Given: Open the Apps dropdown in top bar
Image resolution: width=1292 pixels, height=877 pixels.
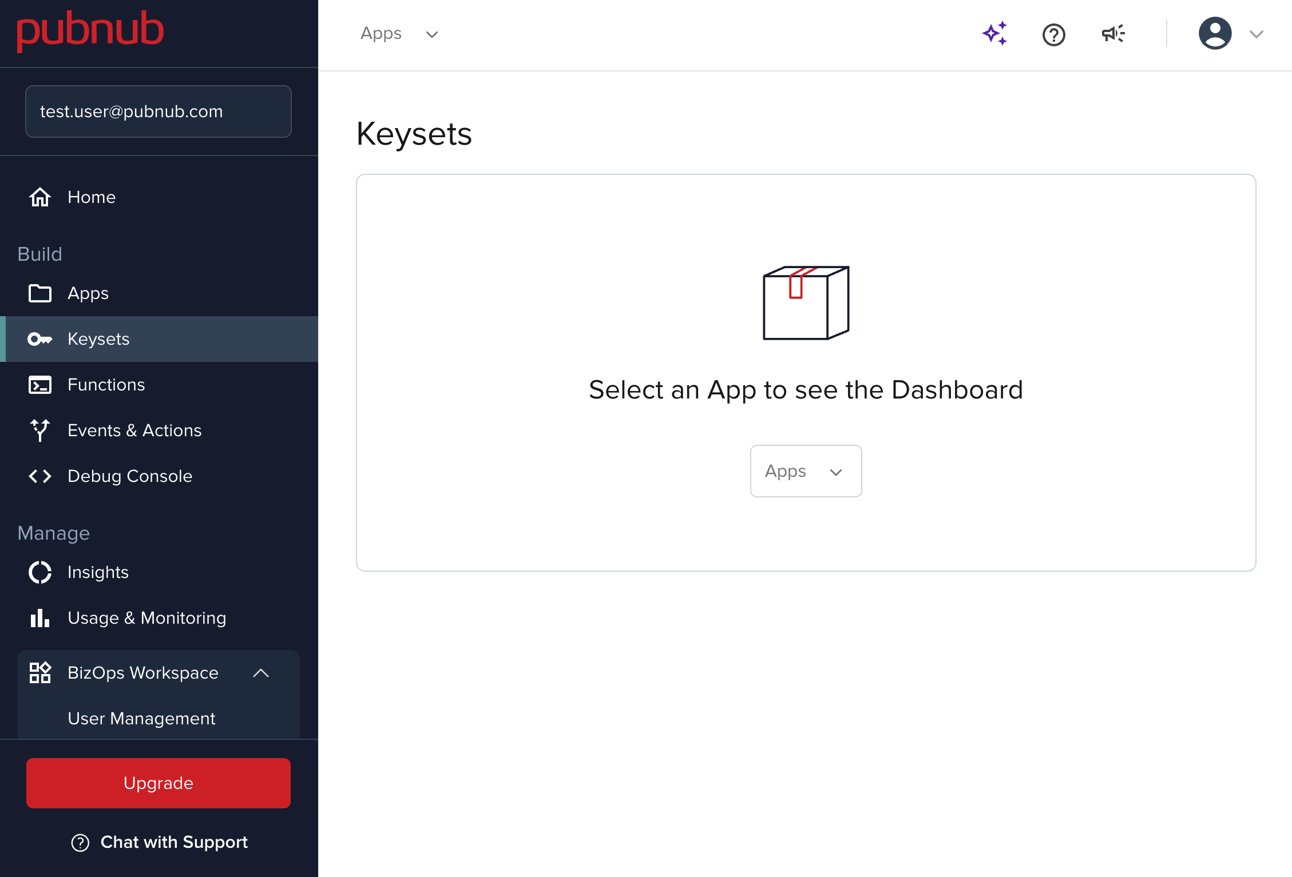Looking at the screenshot, I should click(399, 34).
